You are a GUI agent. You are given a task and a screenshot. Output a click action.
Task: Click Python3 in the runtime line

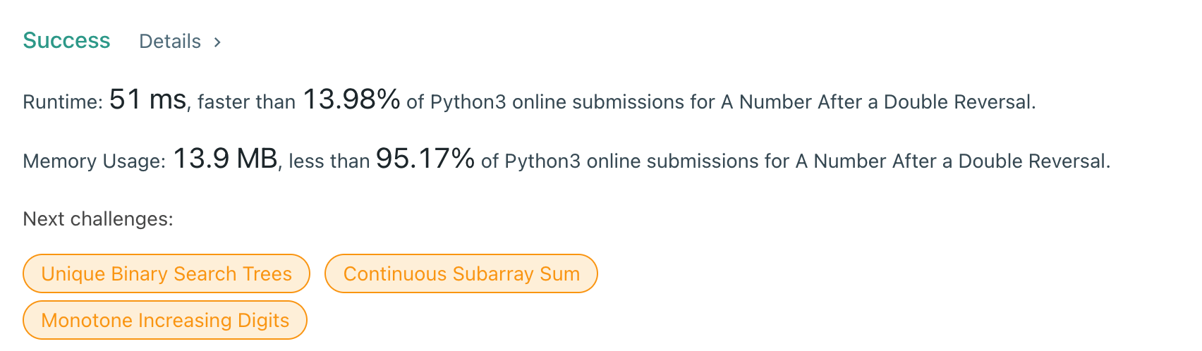click(x=468, y=102)
